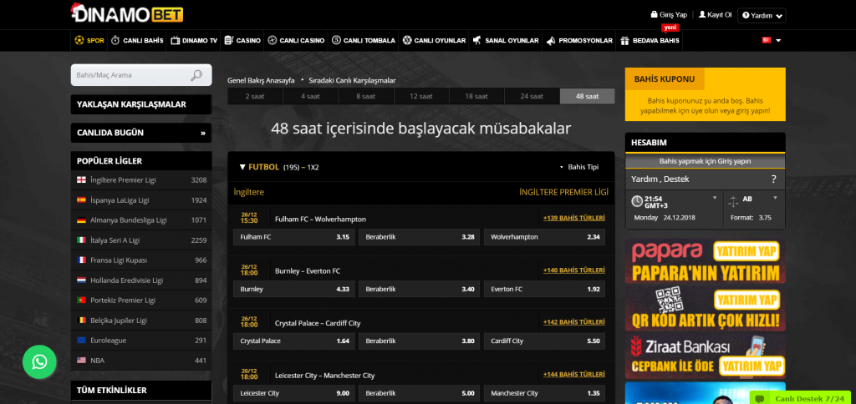Image resolution: width=856 pixels, height=404 pixels.
Task: Click the search magnifier icon
Action: point(196,75)
